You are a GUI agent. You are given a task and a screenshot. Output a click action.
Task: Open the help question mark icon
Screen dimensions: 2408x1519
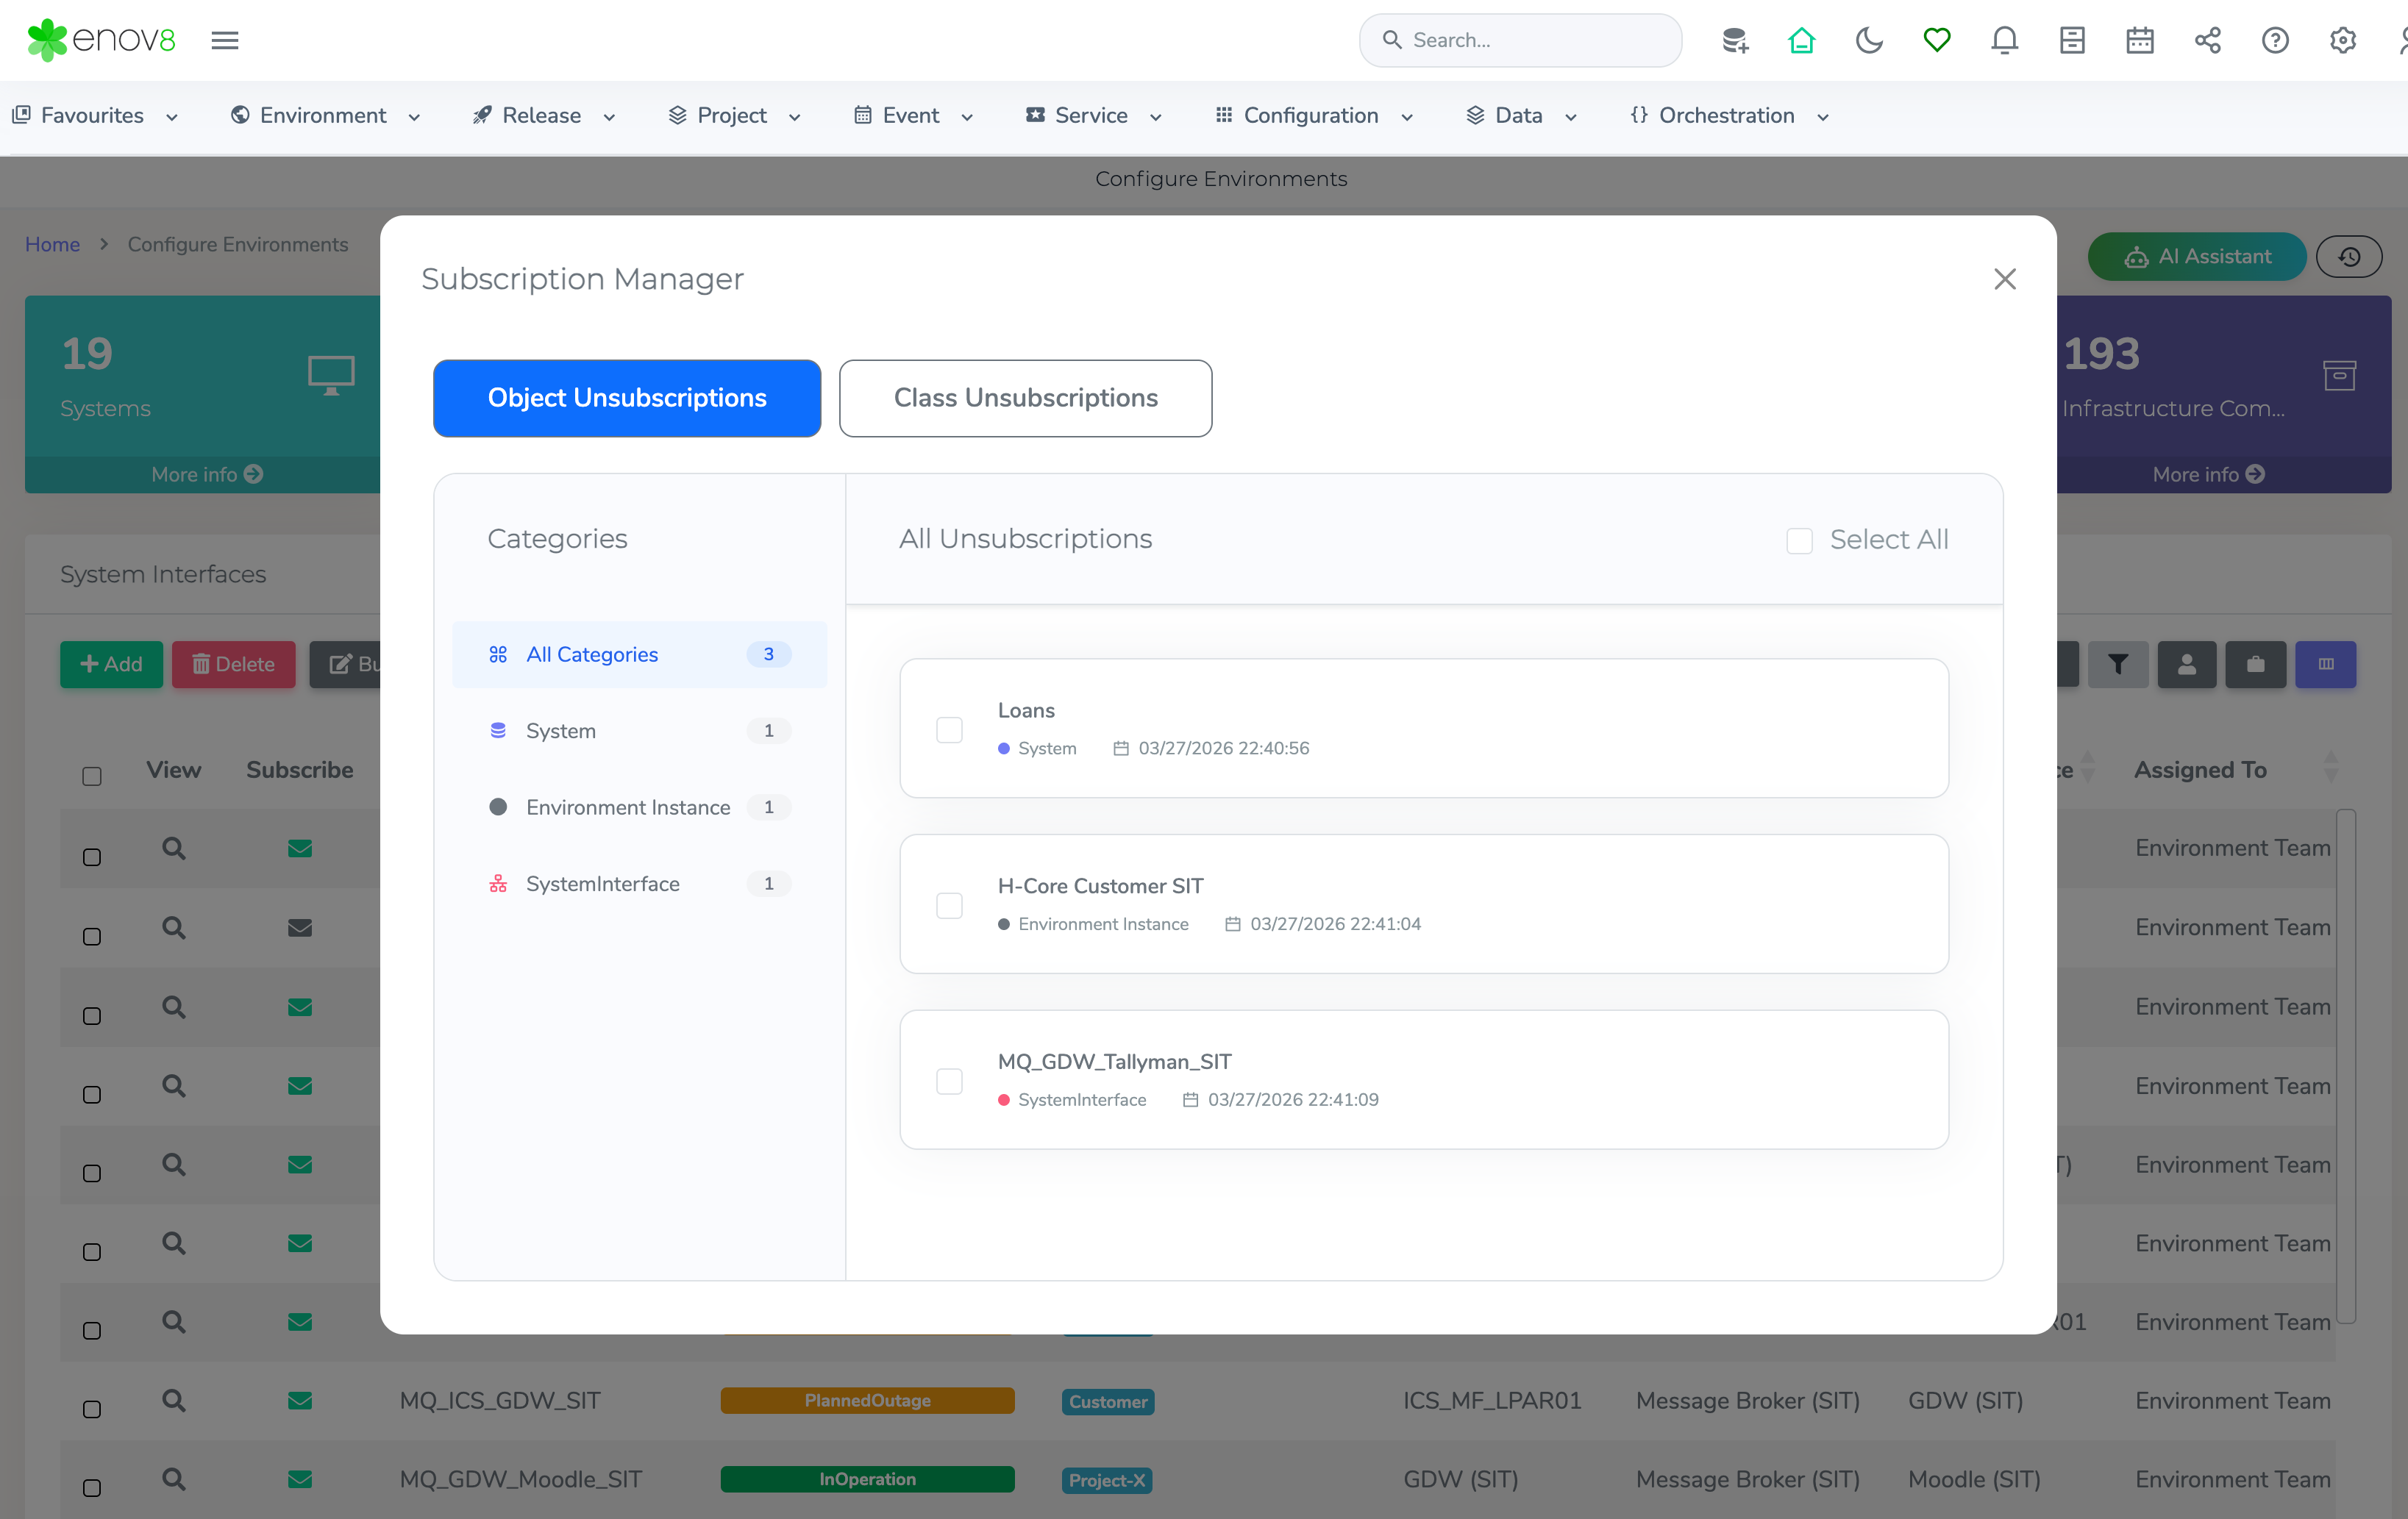coord(2275,40)
